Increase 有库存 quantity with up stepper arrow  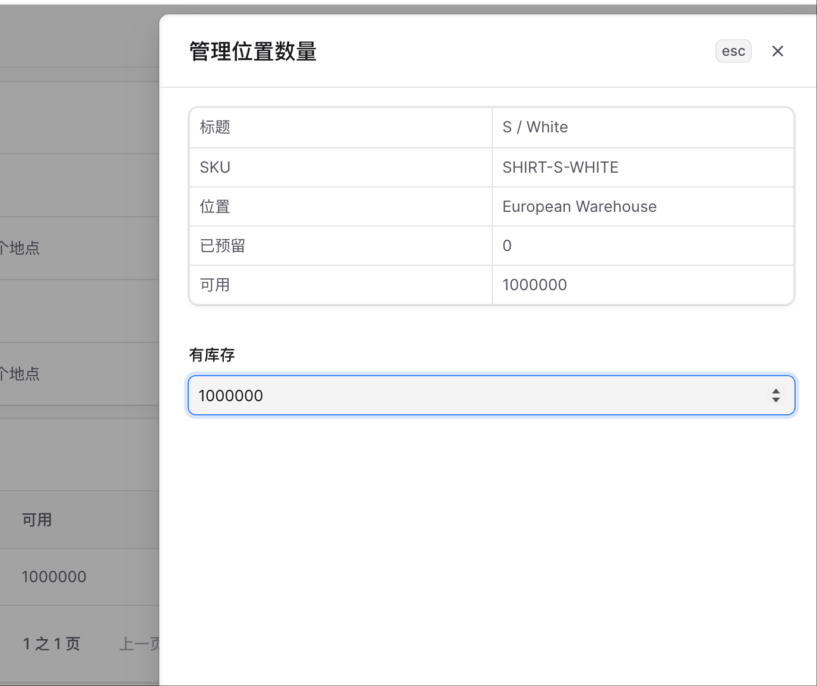coord(775,391)
